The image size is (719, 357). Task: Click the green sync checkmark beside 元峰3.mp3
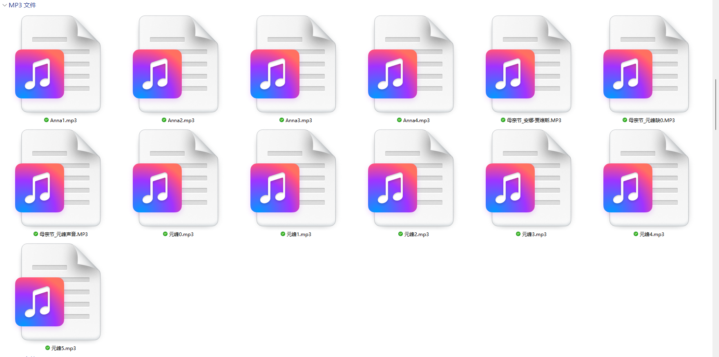[518, 234]
